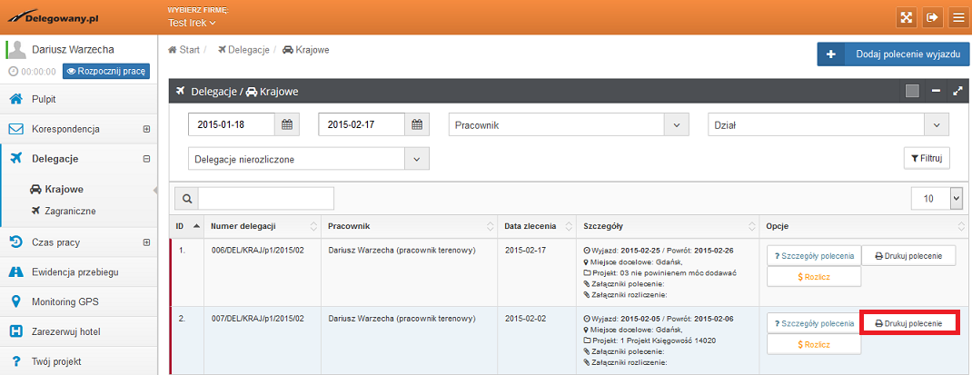Click the fullscreen icon in top bar

906,17
